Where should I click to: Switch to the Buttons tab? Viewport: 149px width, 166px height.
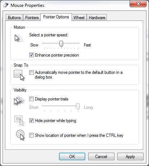tap(14, 18)
